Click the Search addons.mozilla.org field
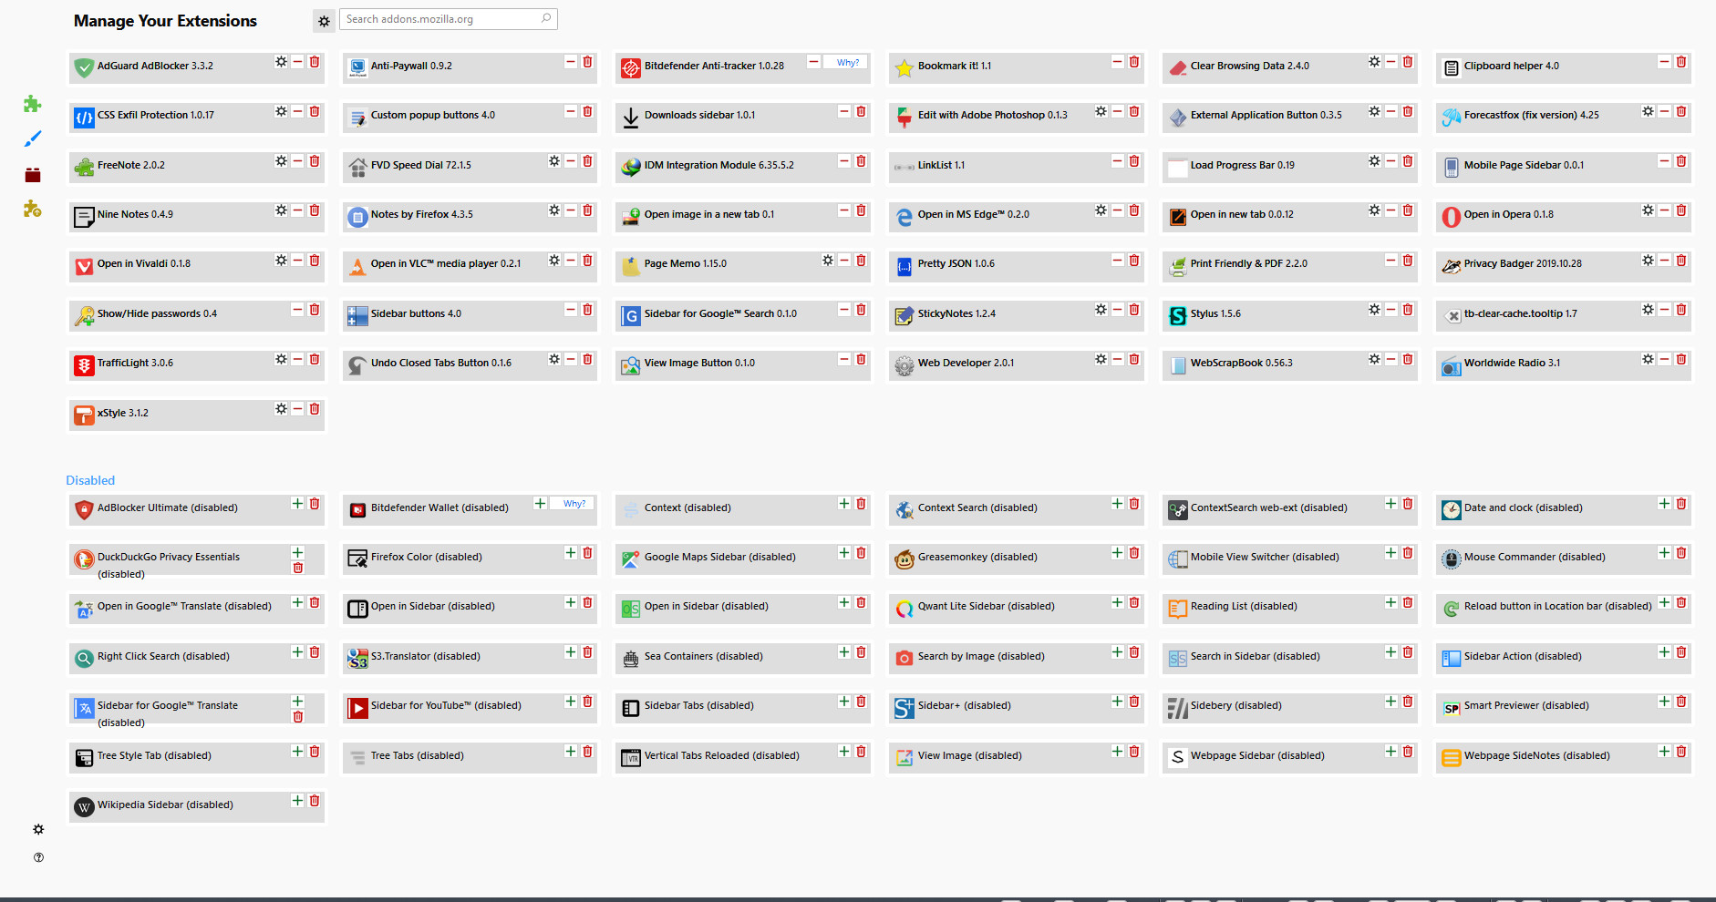Screen dimensions: 1716x902 (448, 19)
